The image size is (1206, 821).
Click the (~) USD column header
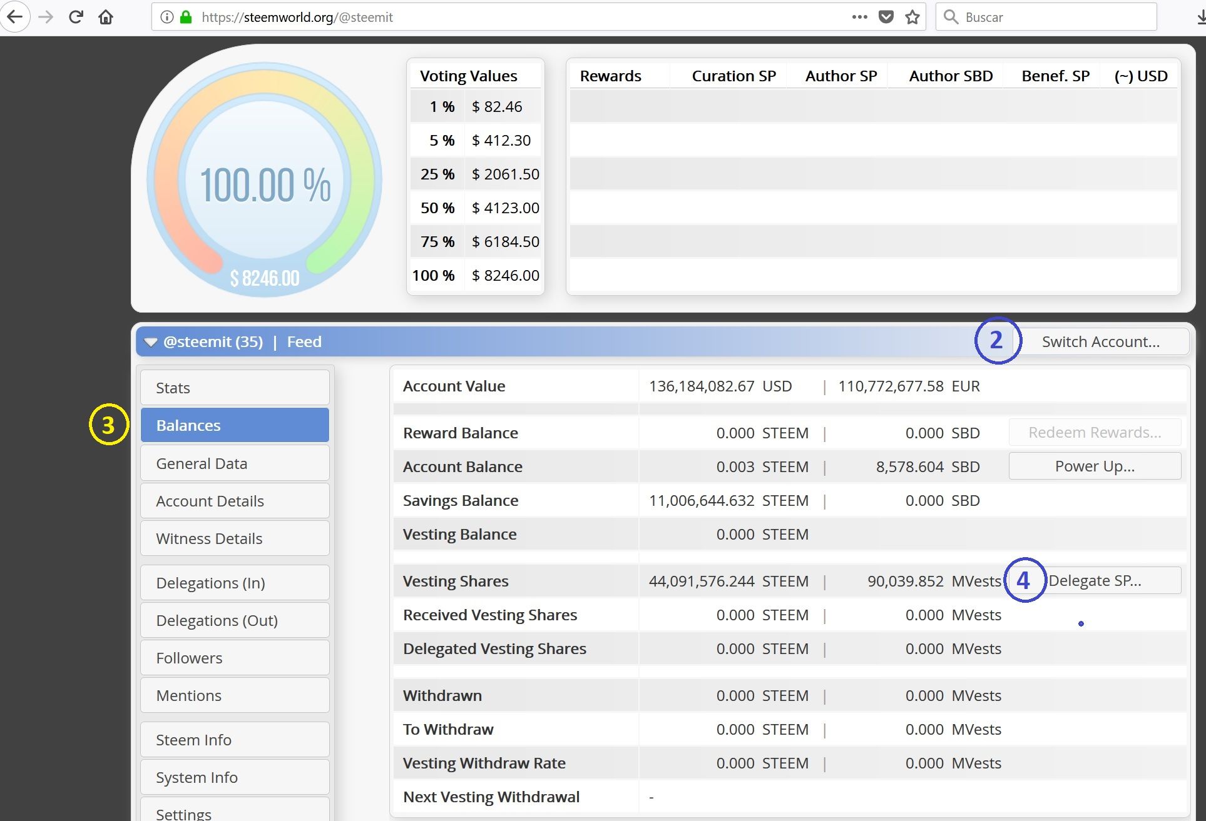[1140, 76]
